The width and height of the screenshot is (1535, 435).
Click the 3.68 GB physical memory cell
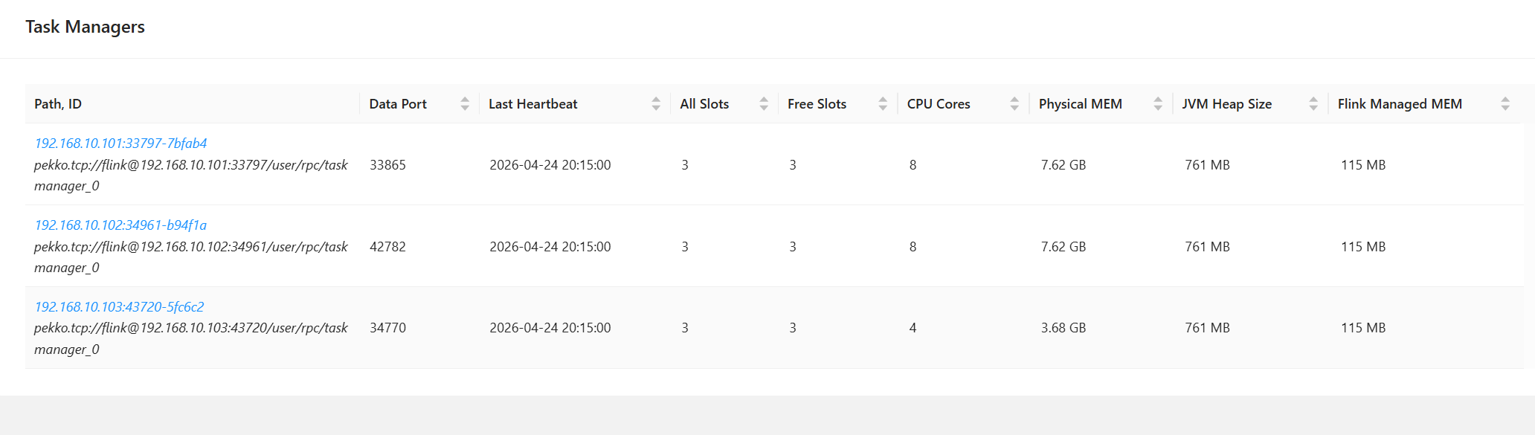tap(1063, 328)
